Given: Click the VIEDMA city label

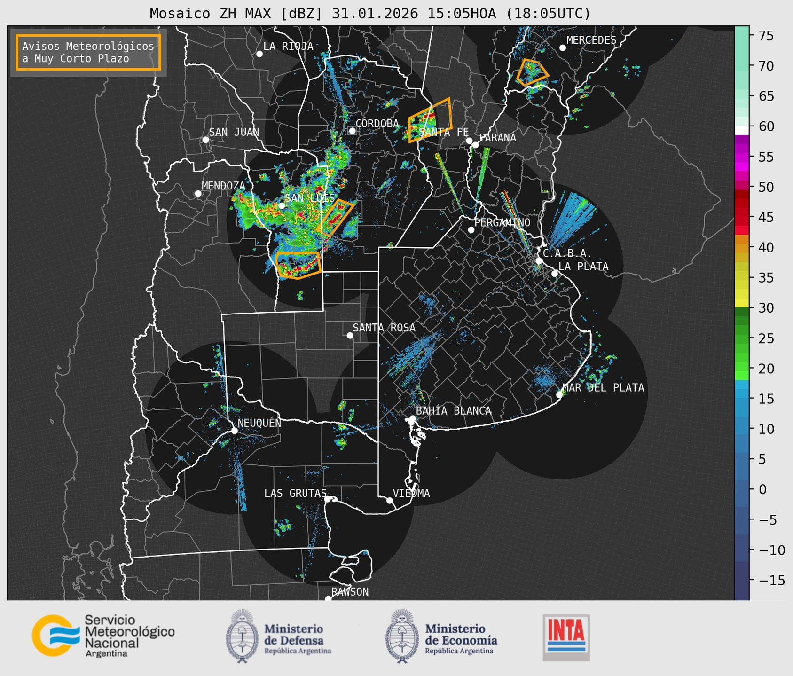Looking at the screenshot, I should [411, 493].
